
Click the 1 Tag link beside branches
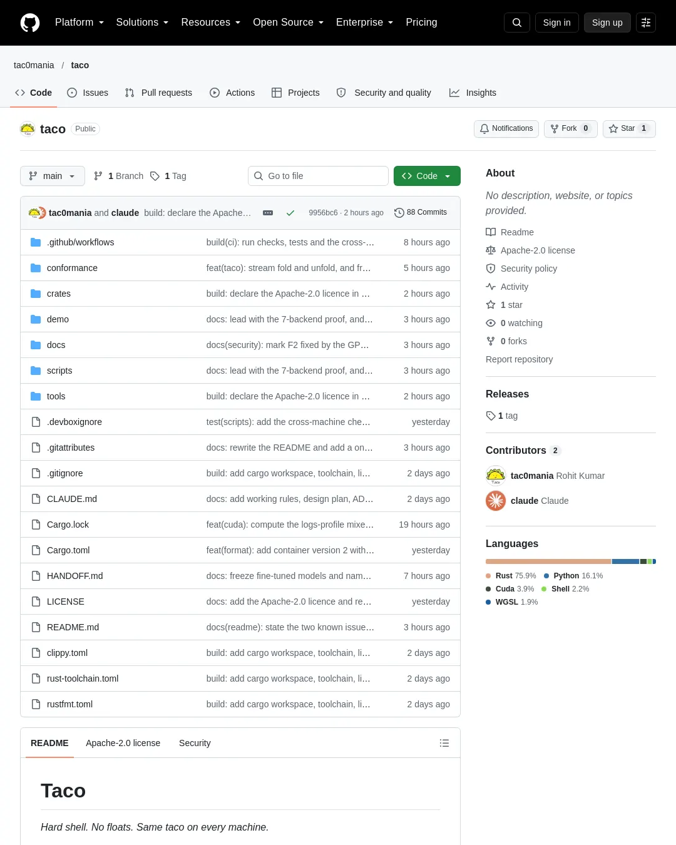point(168,176)
